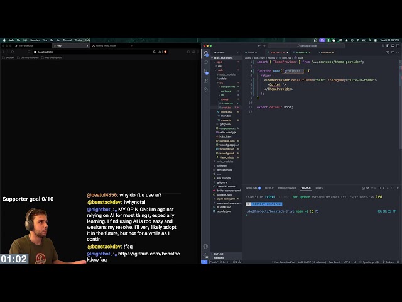Viewport: 402px width, 302px height.
Task: Open the Brave shields icon in address bar
Action: 165,52
